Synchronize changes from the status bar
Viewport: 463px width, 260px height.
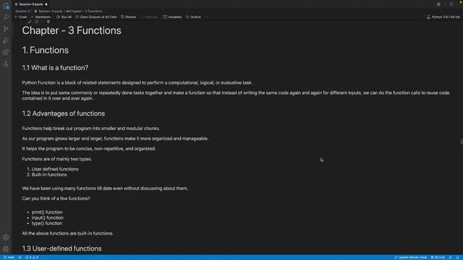20,257
